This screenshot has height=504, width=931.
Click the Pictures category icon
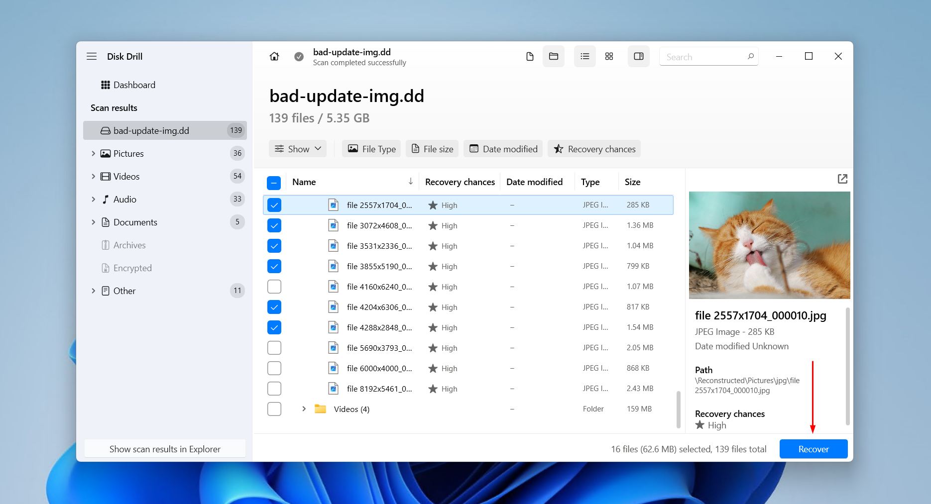(106, 154)
